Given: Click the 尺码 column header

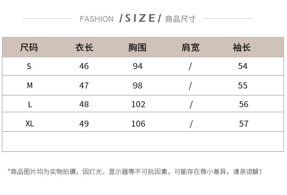Looking at the screenshot, I should click(x=29, y=48).
